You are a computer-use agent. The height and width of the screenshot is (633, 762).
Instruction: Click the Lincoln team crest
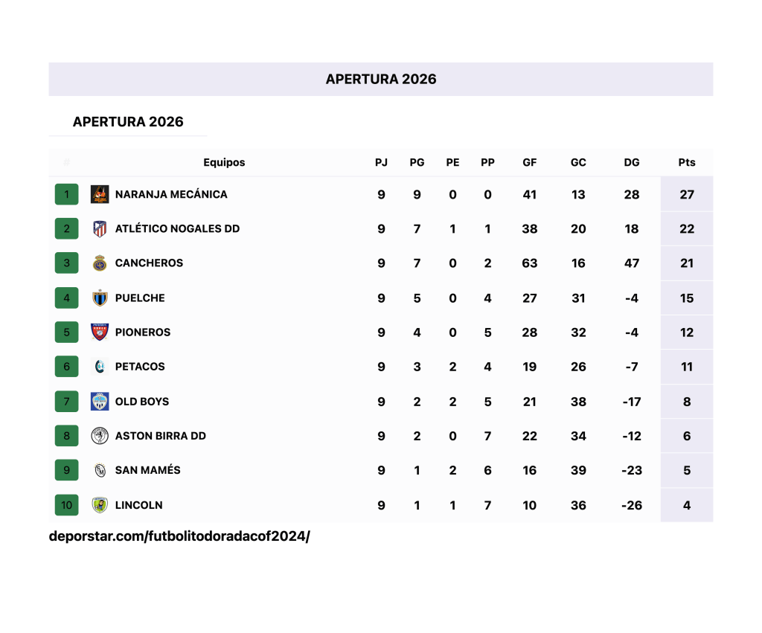click(x=100, y=505)
